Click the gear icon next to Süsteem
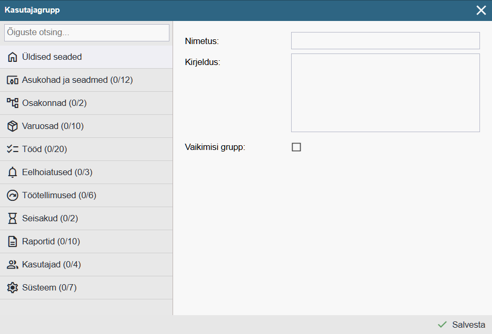 tap(13, 288)
